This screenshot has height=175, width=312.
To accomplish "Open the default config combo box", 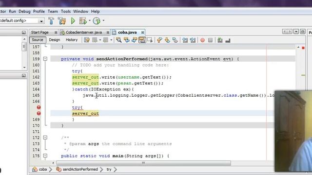I will (x=22, y=20).
